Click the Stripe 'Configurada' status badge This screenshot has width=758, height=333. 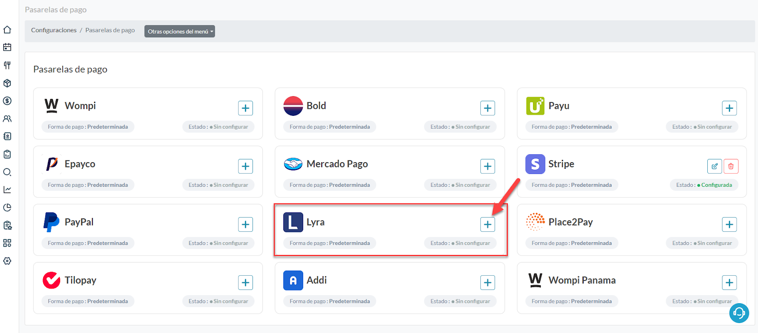click(704, 185)
